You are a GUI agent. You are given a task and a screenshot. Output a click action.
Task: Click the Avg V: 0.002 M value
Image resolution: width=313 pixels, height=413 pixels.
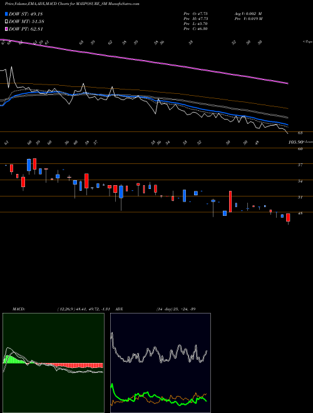248,14
